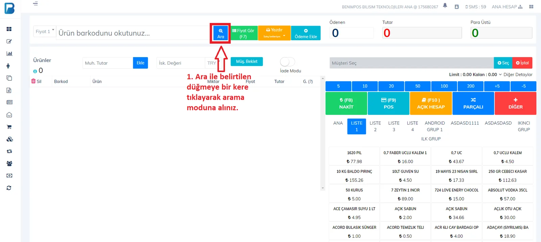Screen dimensions: 541x242
Task: Click the SMS : 59 indicator
Action: coord(475,7)
